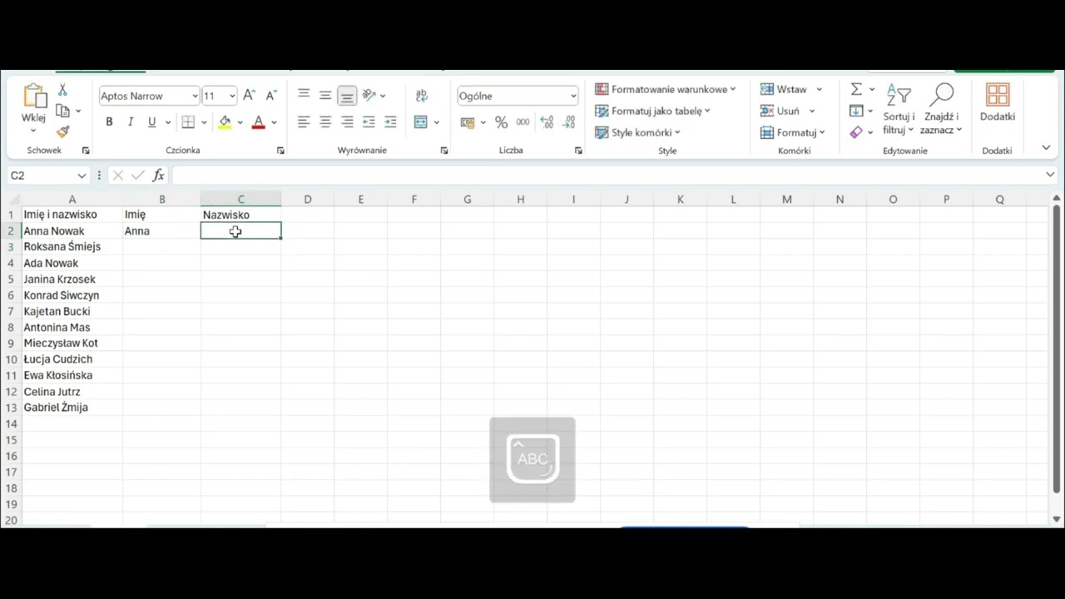Click into the formula bar input
The height and width of the screenshot is (599, 1065).
pyautogui.click(x=607, y=176)
